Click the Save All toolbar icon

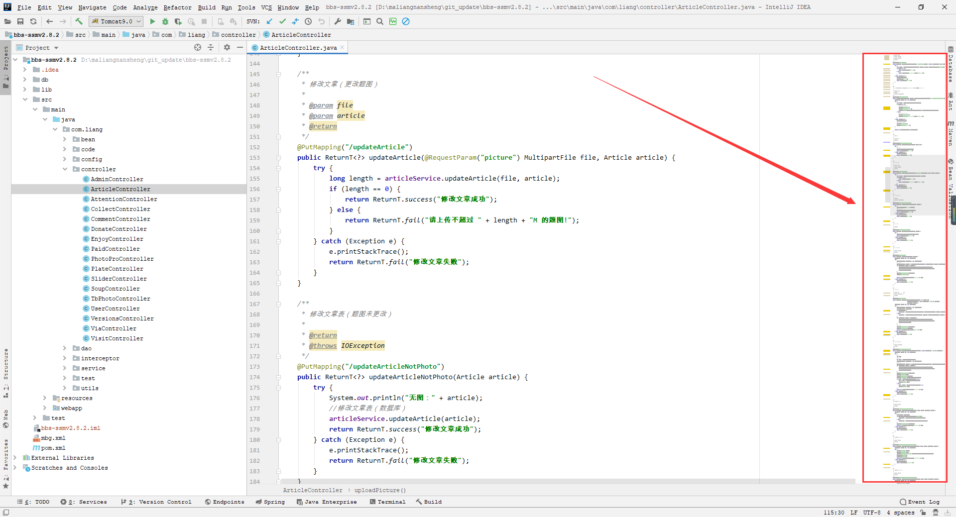coord(20,21)
